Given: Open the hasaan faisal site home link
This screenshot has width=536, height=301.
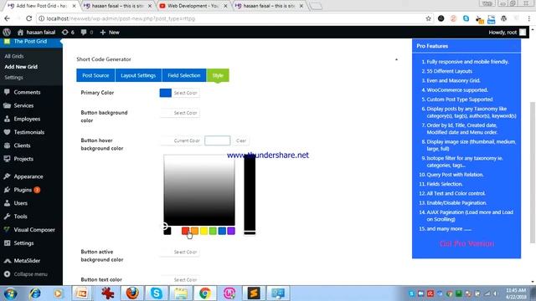Looking at the screenshot, I should tap(36, 32).
